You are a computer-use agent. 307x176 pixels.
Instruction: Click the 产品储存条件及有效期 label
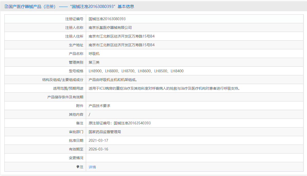pyautogui.click(x=65, y=97)
